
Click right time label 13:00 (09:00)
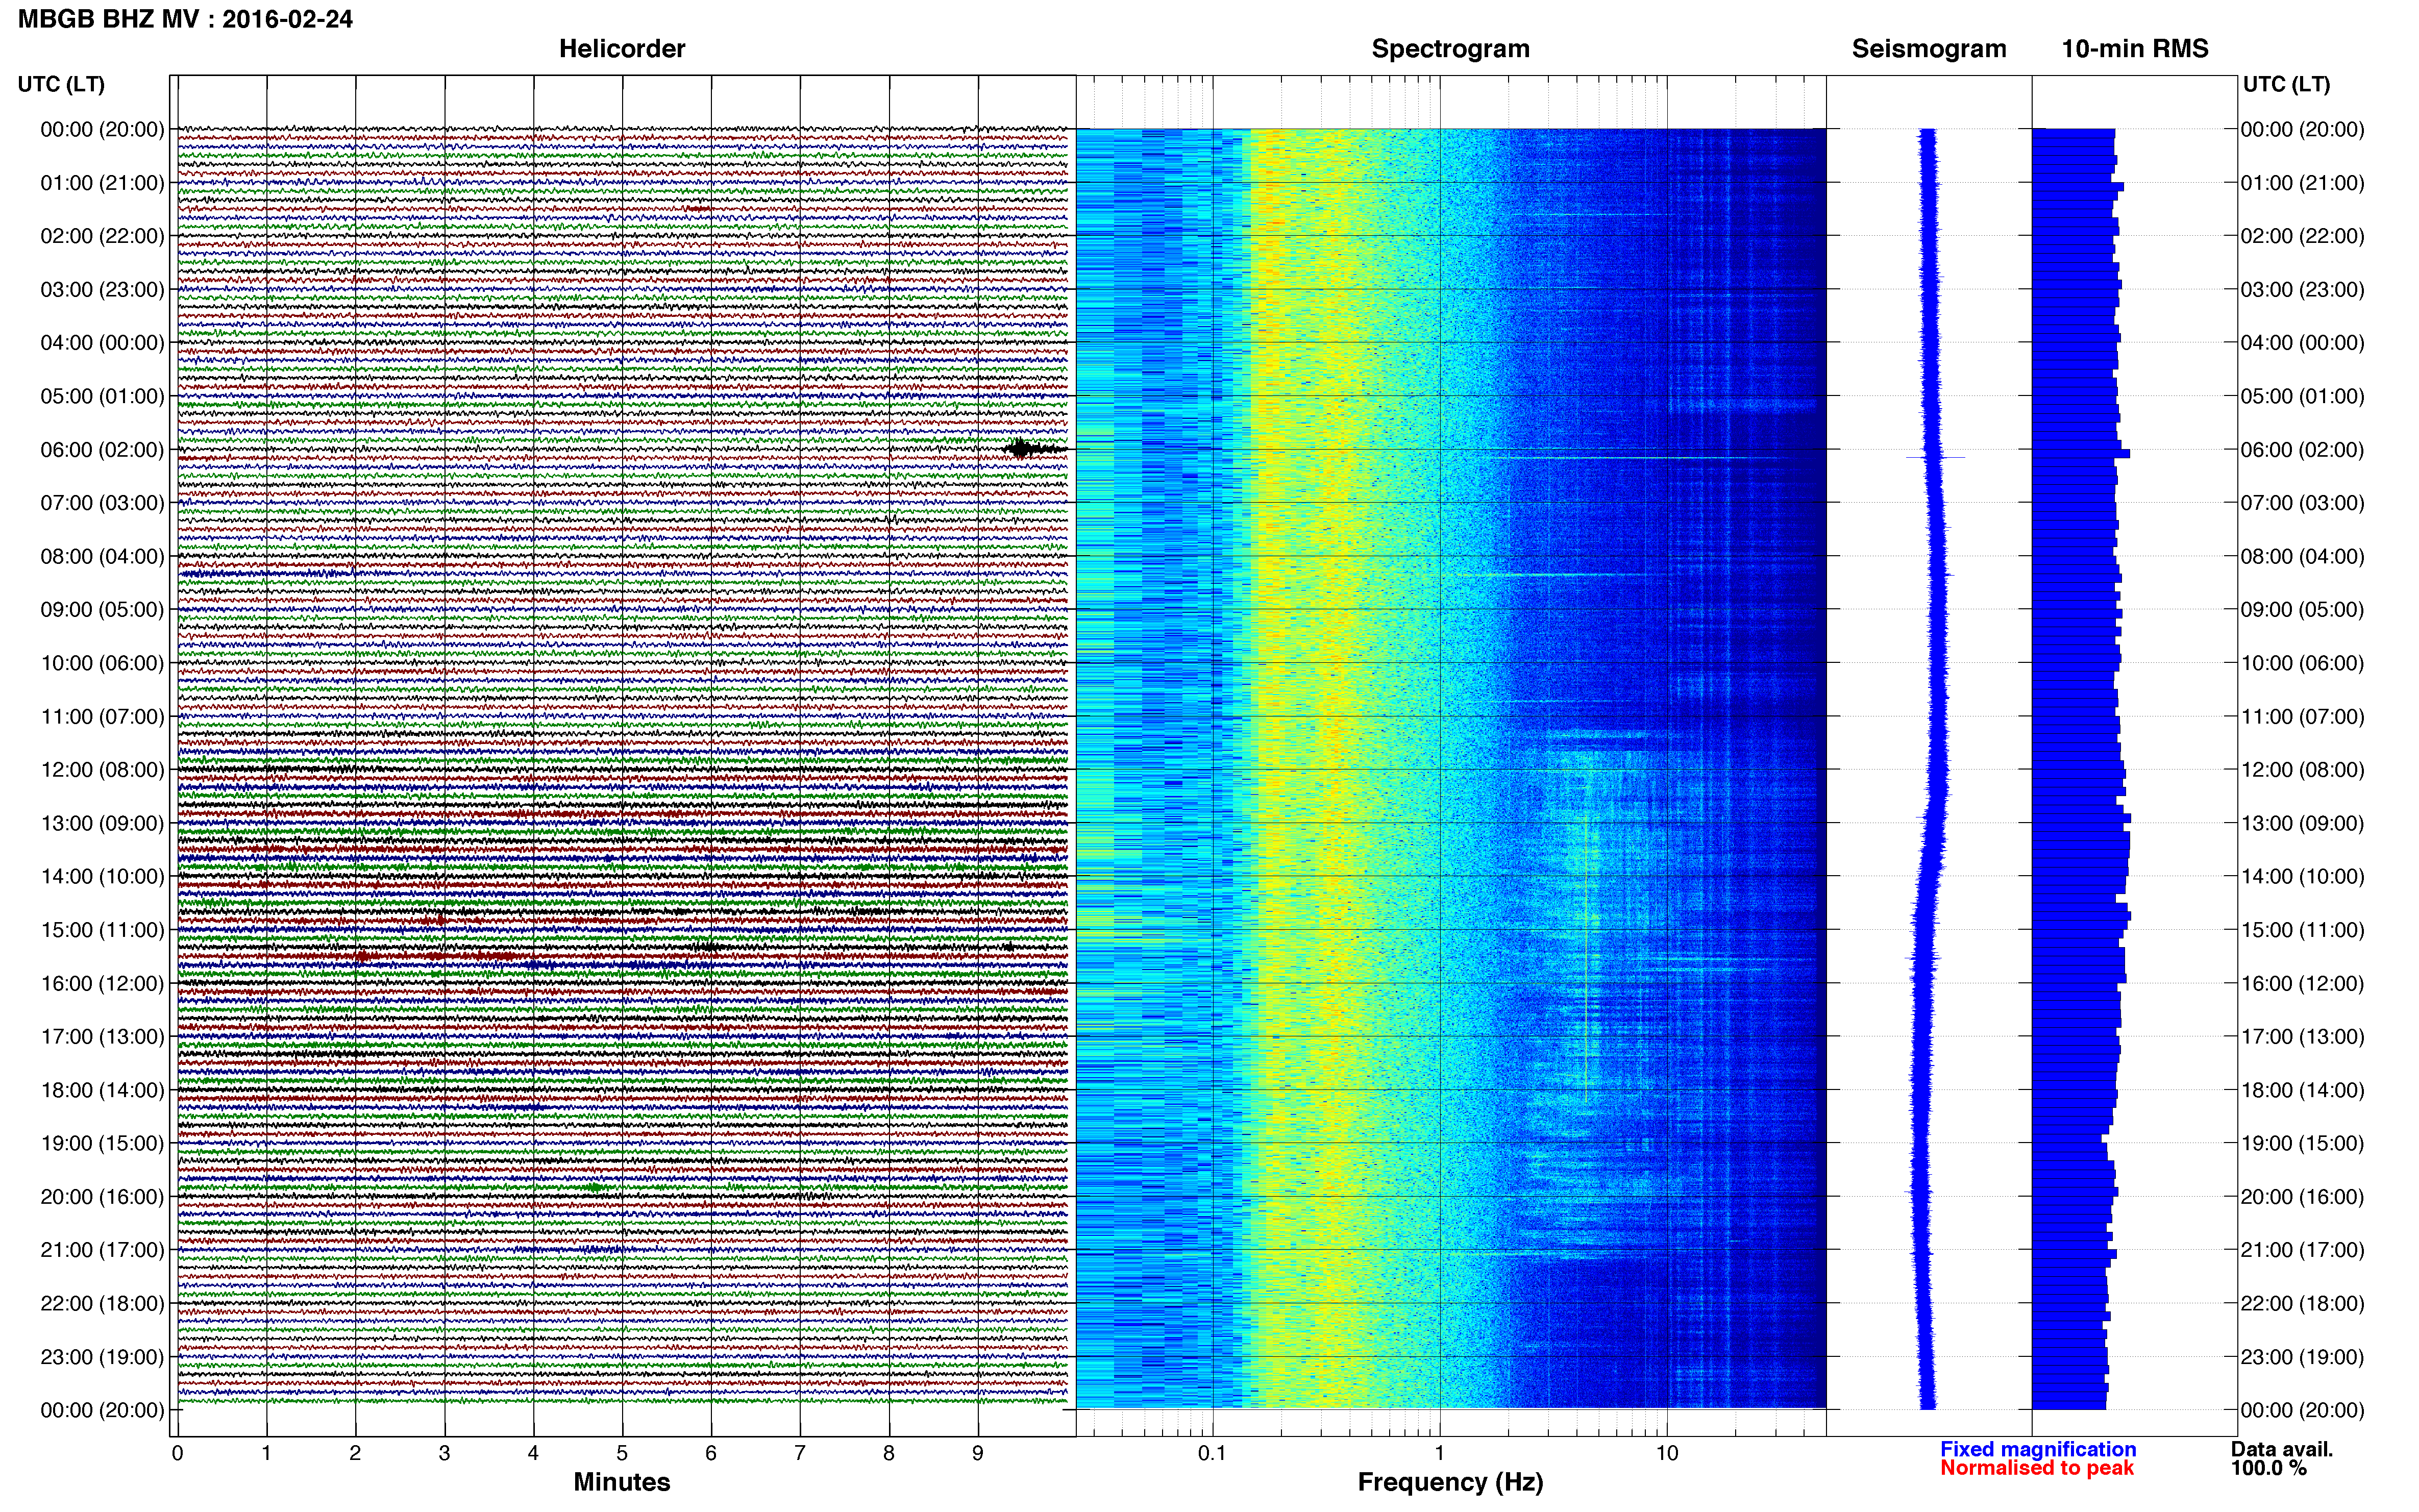point(2302,823)
